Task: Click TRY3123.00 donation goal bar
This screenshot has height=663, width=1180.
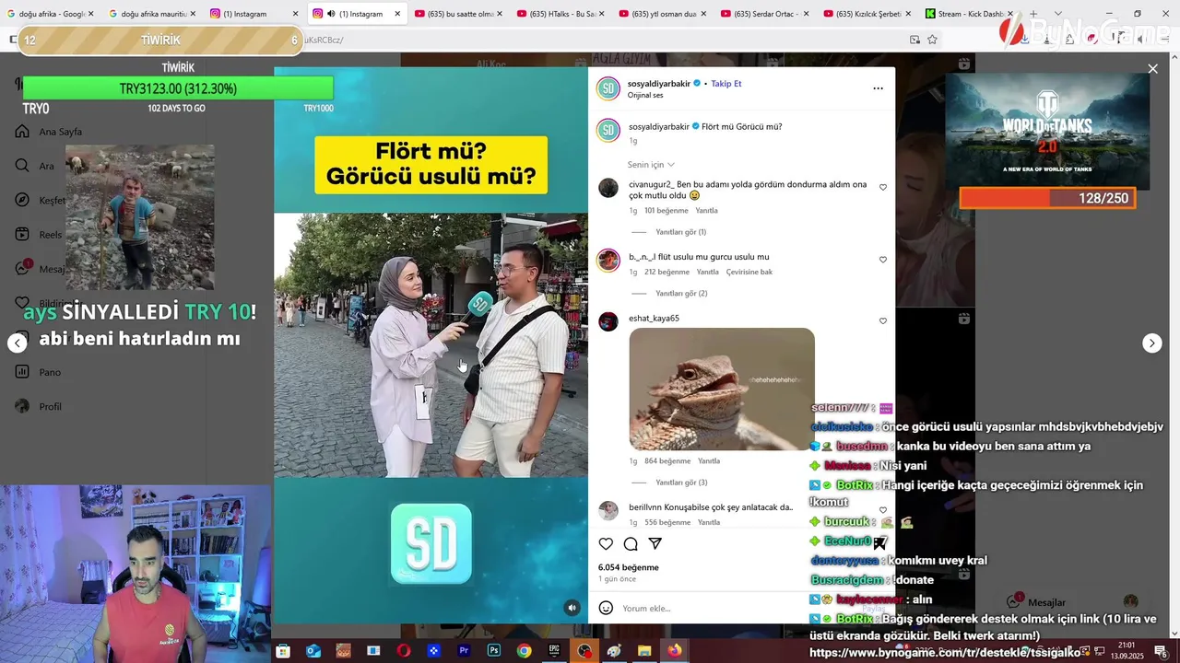Action: point(178,88)
